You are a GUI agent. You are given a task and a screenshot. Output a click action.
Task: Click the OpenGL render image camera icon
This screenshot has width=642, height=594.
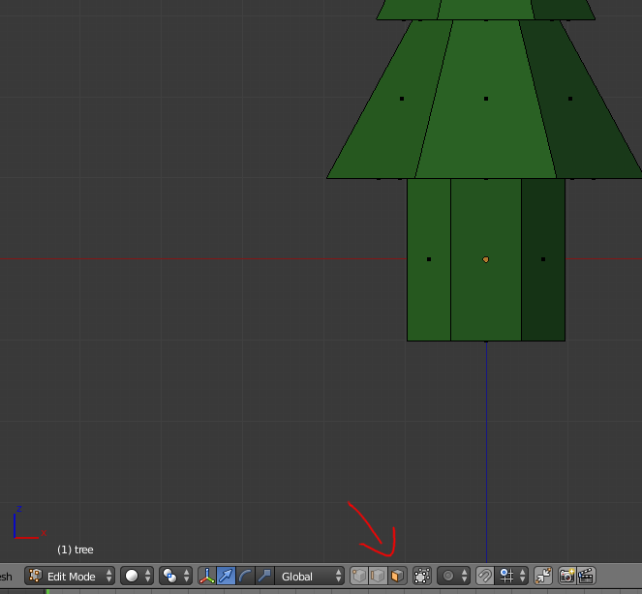click(x=567, y=576)
